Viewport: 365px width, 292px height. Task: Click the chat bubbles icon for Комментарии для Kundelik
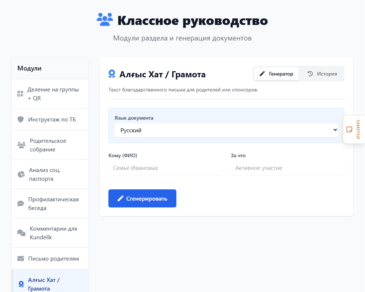coord(21,233)
